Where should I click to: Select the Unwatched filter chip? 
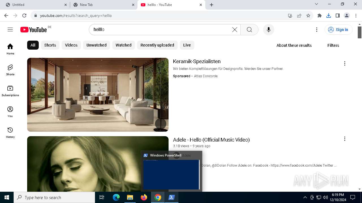[96, 45]
